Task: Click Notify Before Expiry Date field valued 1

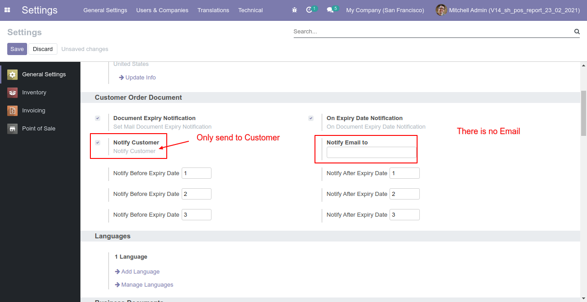Action: (x=197, y=173)
